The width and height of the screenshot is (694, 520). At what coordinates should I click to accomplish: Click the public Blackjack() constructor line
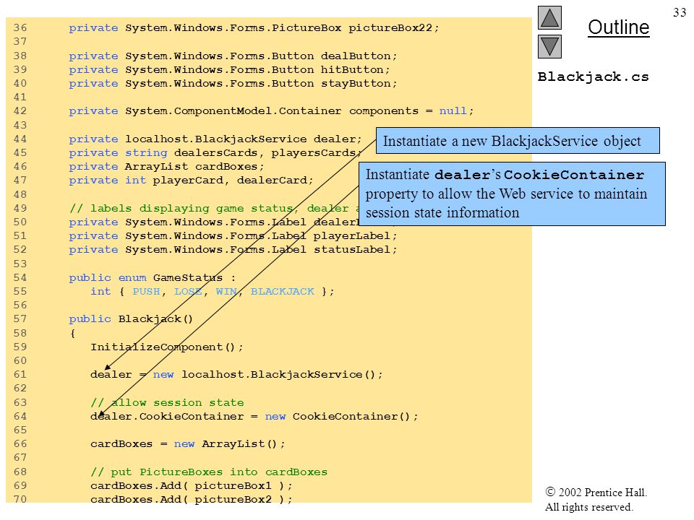(x=131, y=318)
